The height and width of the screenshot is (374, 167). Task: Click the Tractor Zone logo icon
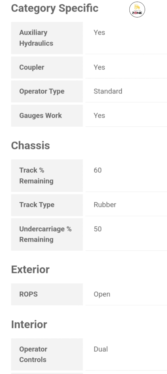[137, 10]
